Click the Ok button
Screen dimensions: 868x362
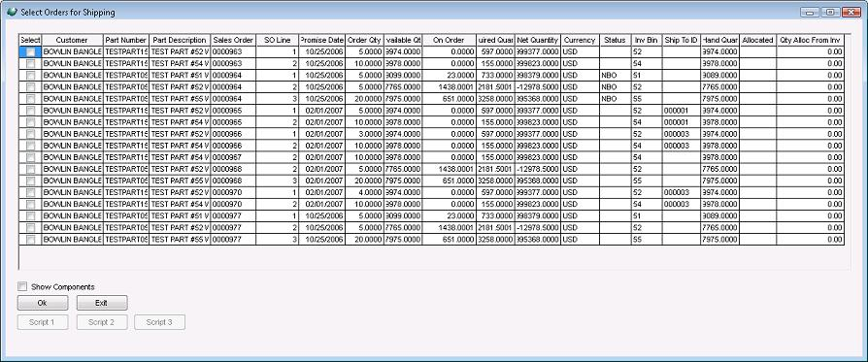(x=43, y=303)
